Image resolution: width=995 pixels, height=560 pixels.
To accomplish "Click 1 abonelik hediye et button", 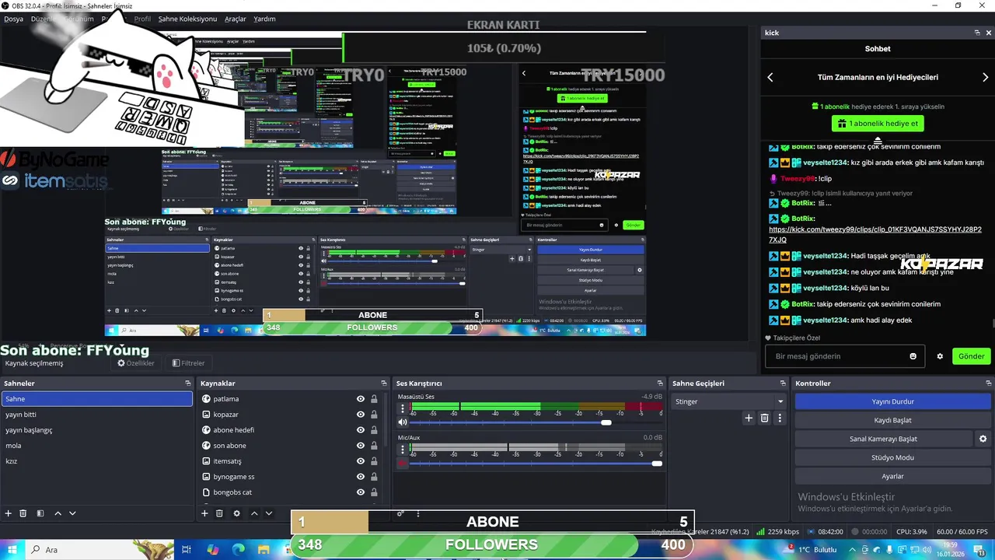I will 878,124.
